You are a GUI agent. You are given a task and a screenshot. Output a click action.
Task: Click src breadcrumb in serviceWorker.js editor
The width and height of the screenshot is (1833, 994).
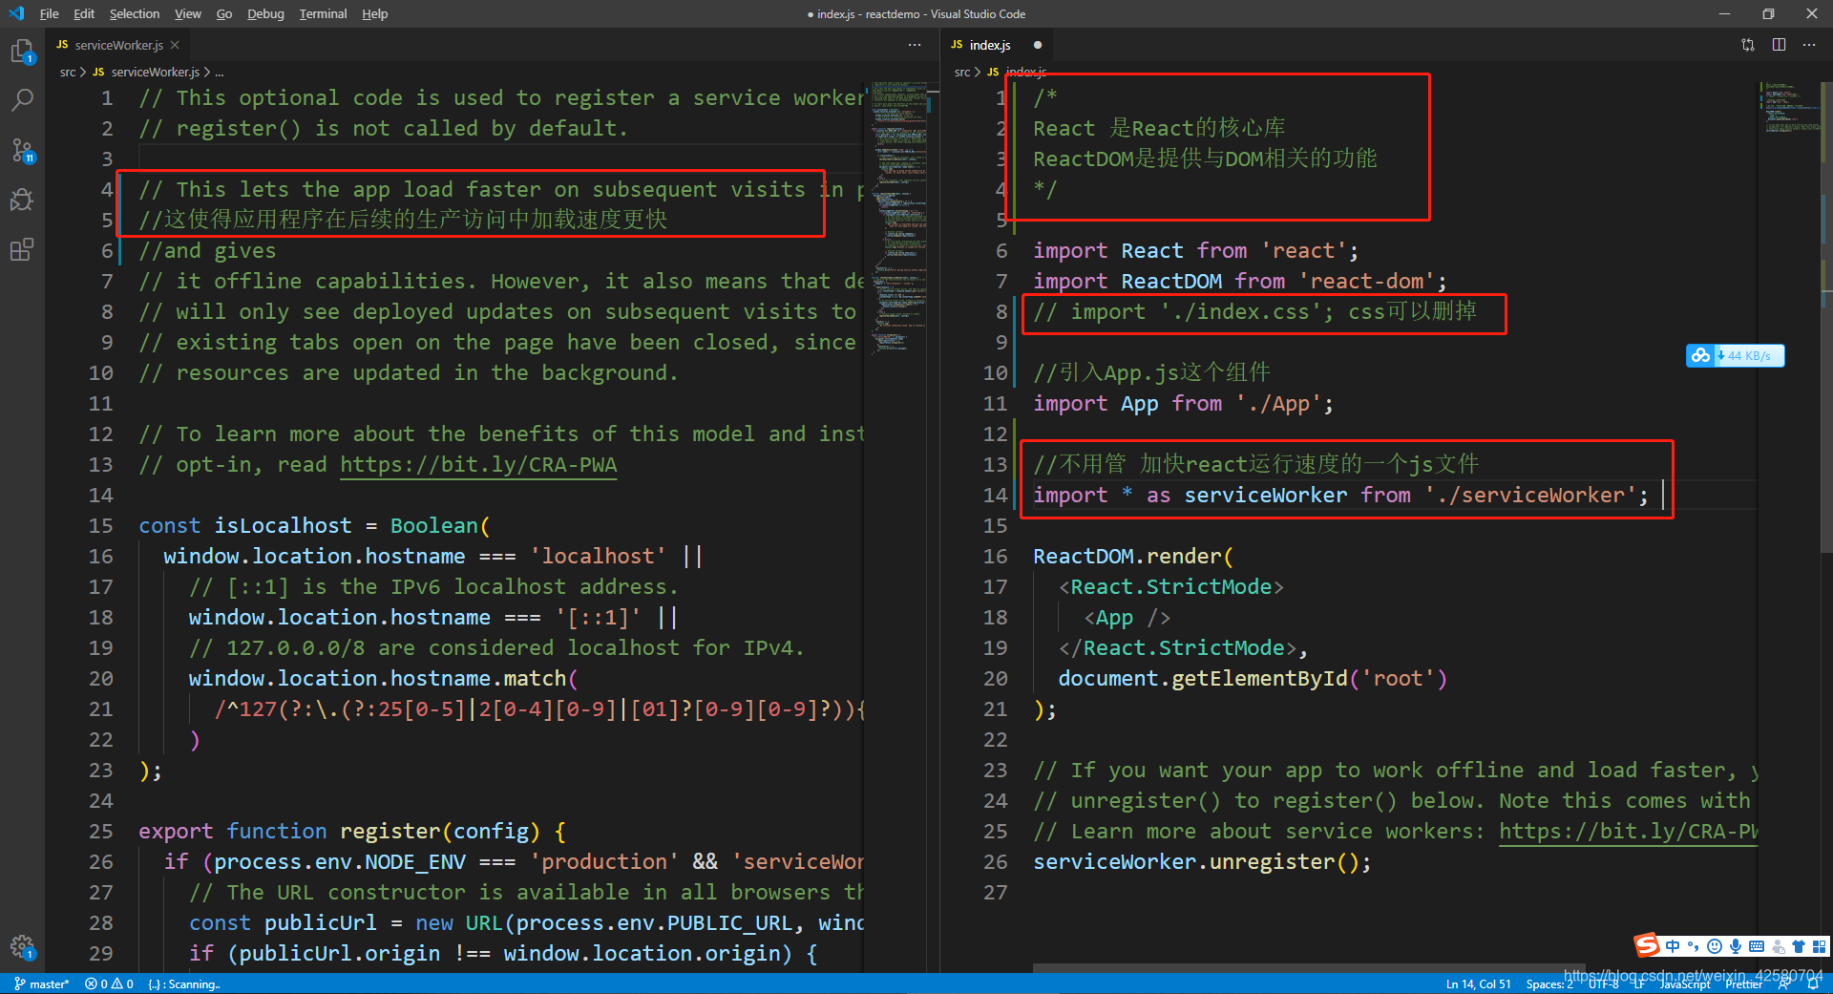click(x=68, y=72)
